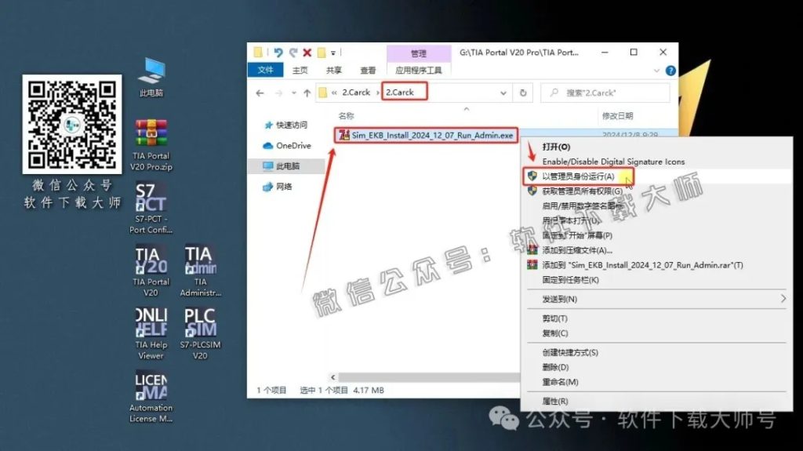Select the 管理 contextual tab header
The height and width of the screenshot is (451, 803).
(x=419, y=53)
